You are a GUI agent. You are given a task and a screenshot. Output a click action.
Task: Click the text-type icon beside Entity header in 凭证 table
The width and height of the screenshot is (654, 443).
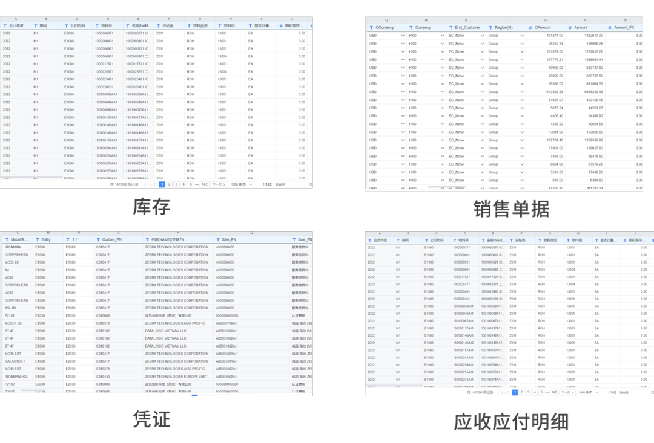[x=38, y=240]
